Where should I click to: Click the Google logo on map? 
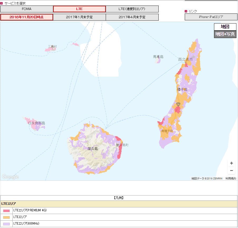click(11, 177)
